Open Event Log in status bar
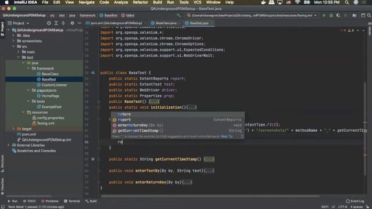Image resolution: width=372 pixels, height=209 pixels. pos(355,201)
